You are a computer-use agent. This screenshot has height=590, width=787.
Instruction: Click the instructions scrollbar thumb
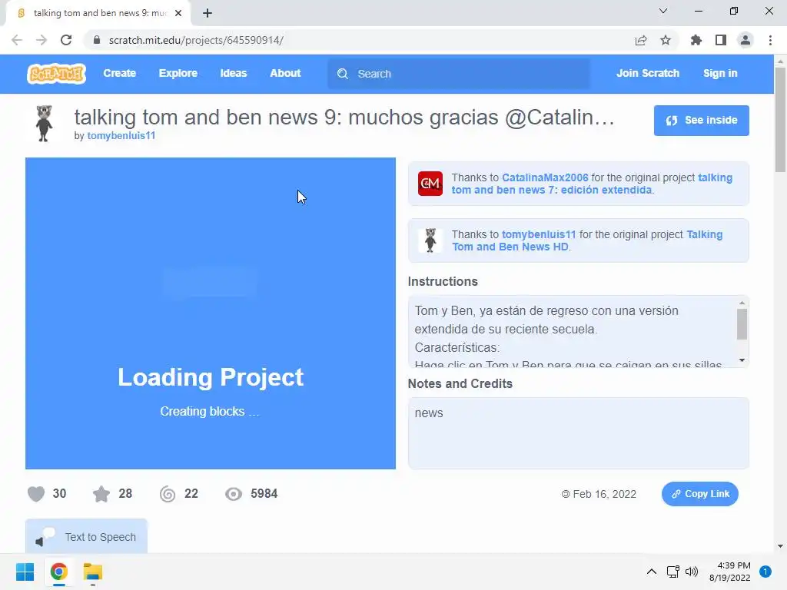point(742,324)
